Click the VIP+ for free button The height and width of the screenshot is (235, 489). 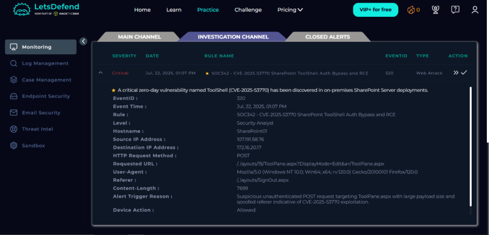(x=376, y=10)
